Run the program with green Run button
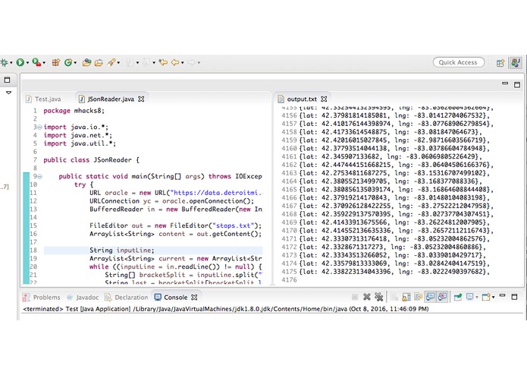The image size is (527, 375). coord(20,62)
